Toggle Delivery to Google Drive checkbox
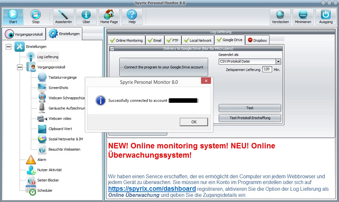The image size is (339, 202). pyautogui.click(x=112, y=48)
